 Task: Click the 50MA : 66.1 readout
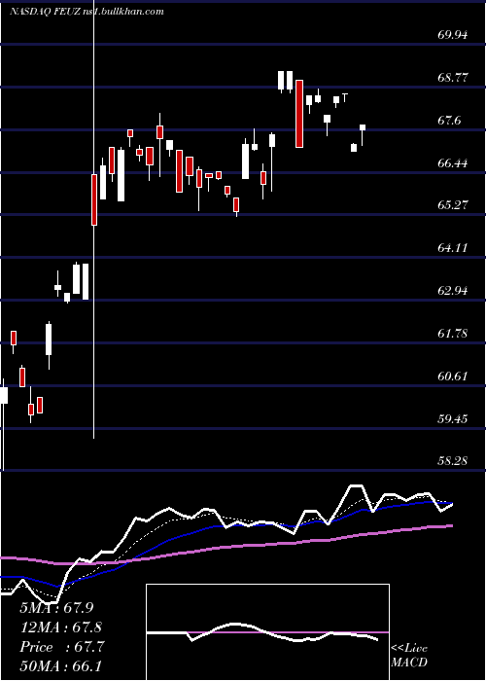tap(61, 666)
